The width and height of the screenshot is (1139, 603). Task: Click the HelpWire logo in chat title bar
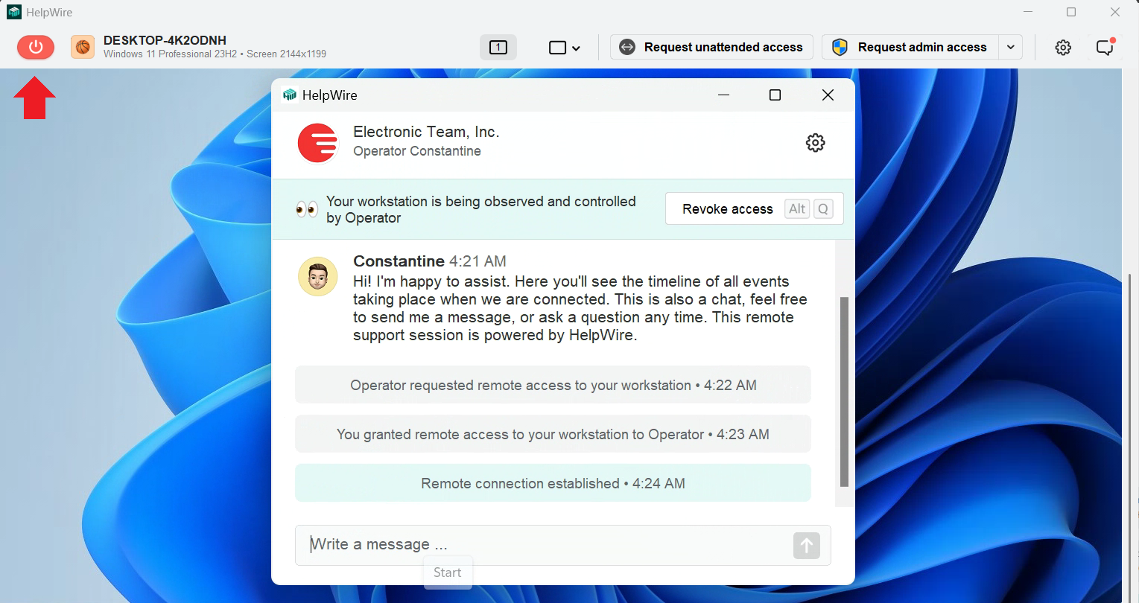[x=290, y=95]
